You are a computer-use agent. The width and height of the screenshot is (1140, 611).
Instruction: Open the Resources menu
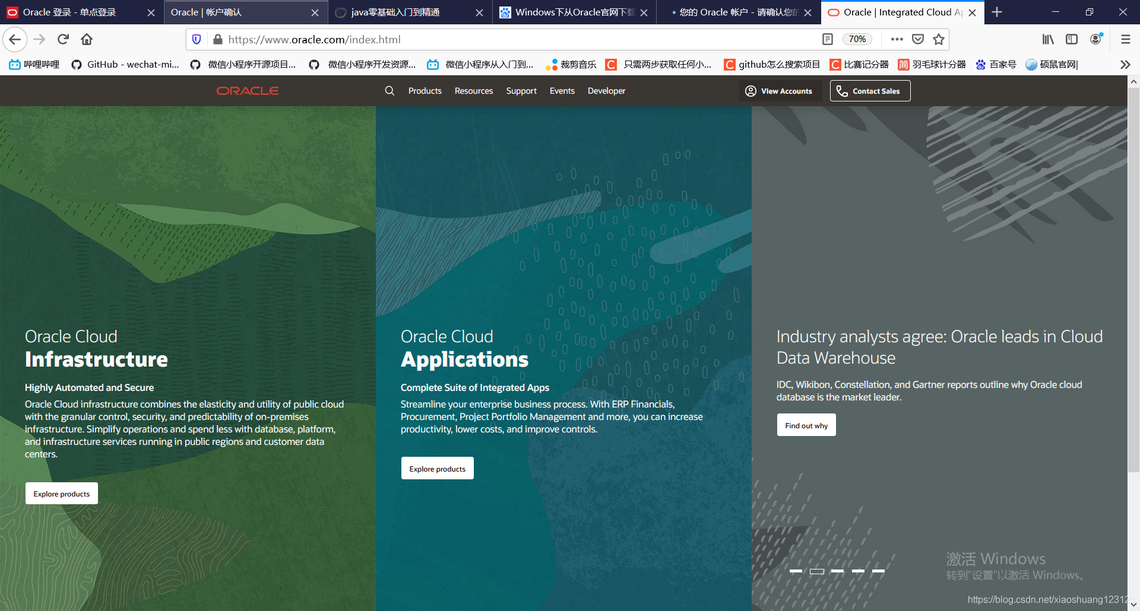point(474,91)
